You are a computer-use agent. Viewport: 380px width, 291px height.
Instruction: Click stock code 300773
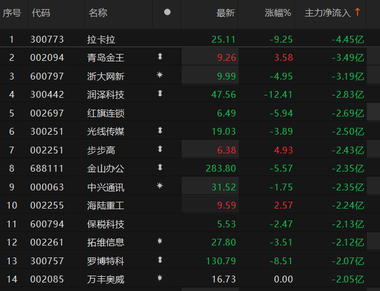47,39
